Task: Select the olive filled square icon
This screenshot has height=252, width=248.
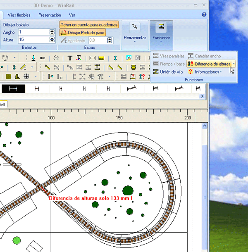Action: (9, 76)
